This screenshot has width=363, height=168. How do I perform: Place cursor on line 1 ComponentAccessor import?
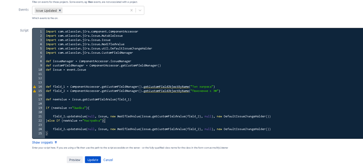pyautogui.click(x=92, y=32)
